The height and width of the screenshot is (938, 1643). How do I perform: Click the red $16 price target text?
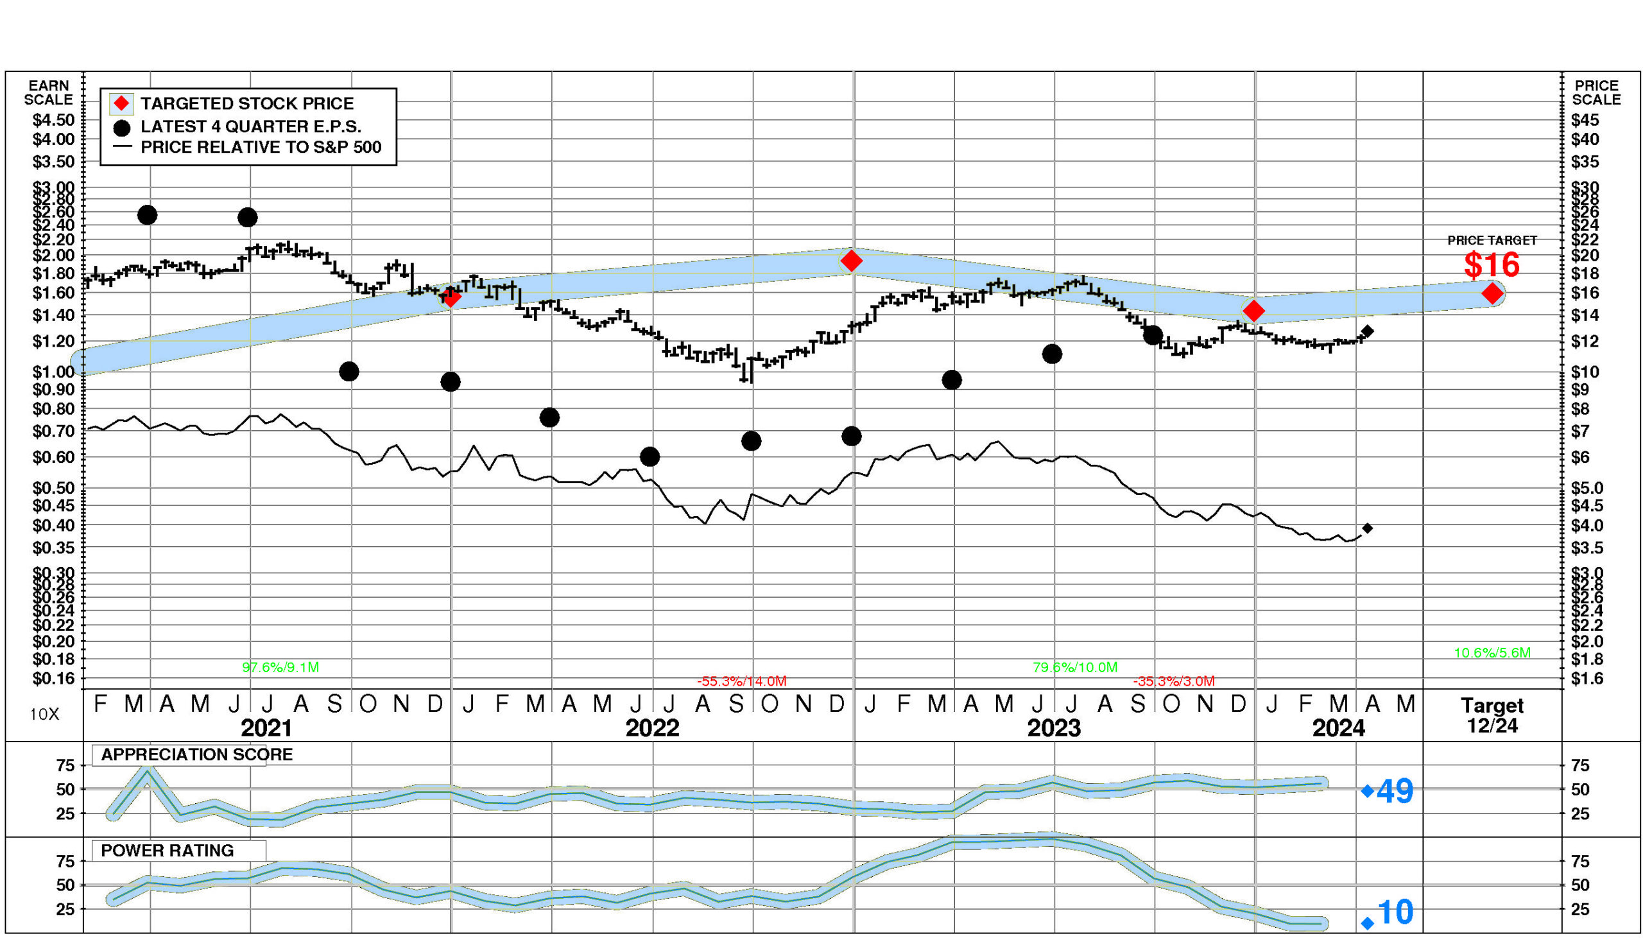pyautogui.click(x=1492, y=265)
